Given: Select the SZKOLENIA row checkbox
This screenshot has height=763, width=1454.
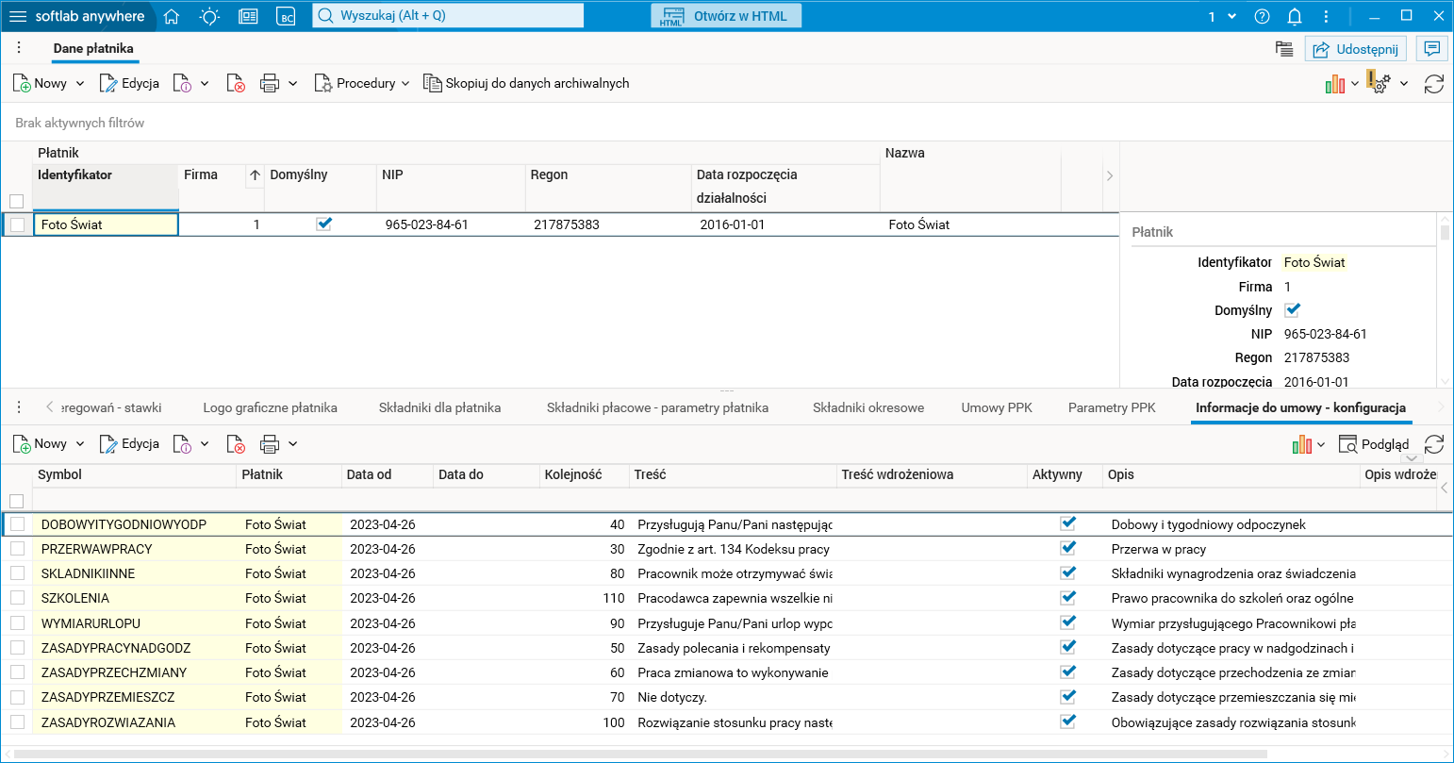Looking at the screenshot, I should coord(17,598).
